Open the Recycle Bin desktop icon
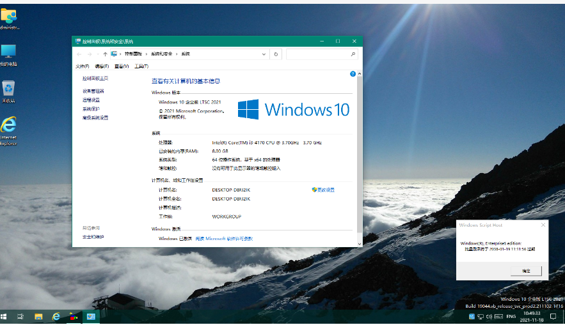 [9, 91]
